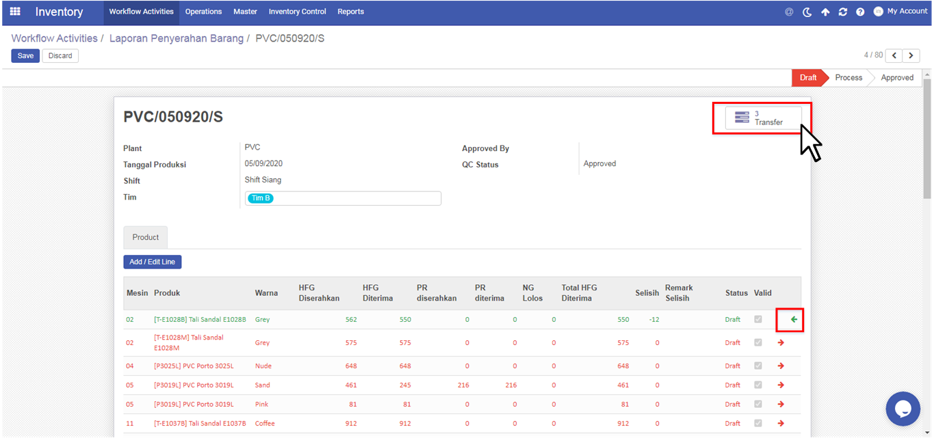
Task: Click the refresh icon in the navbar
Action: tap(843, 12)
